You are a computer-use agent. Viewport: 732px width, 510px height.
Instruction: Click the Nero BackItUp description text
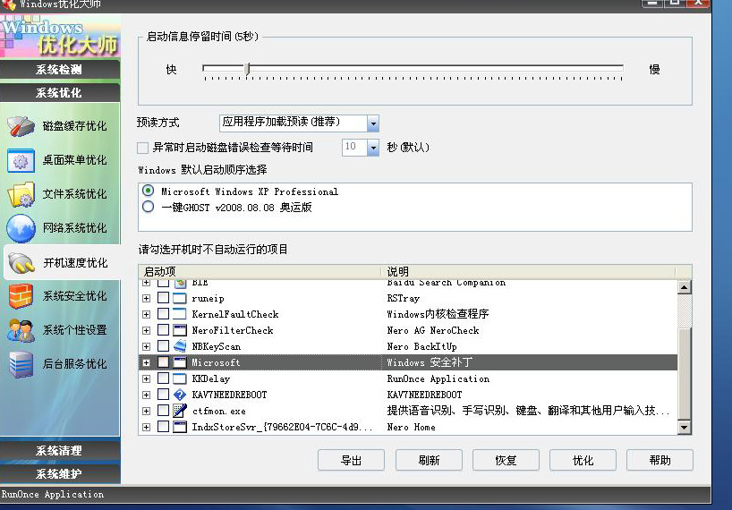(x=421, y=346)
